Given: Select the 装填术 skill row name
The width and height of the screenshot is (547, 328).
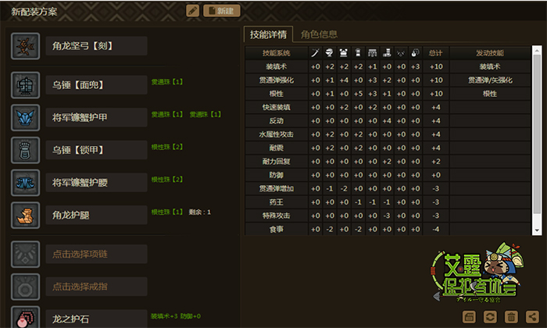Looking at the screenshot, I should click(277, 66).
